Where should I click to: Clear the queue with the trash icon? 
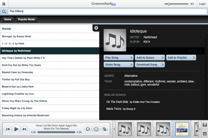pos(205,134)
